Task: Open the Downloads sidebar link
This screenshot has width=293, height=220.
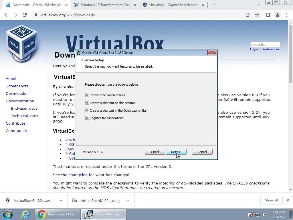Action: tap(16, 94)
